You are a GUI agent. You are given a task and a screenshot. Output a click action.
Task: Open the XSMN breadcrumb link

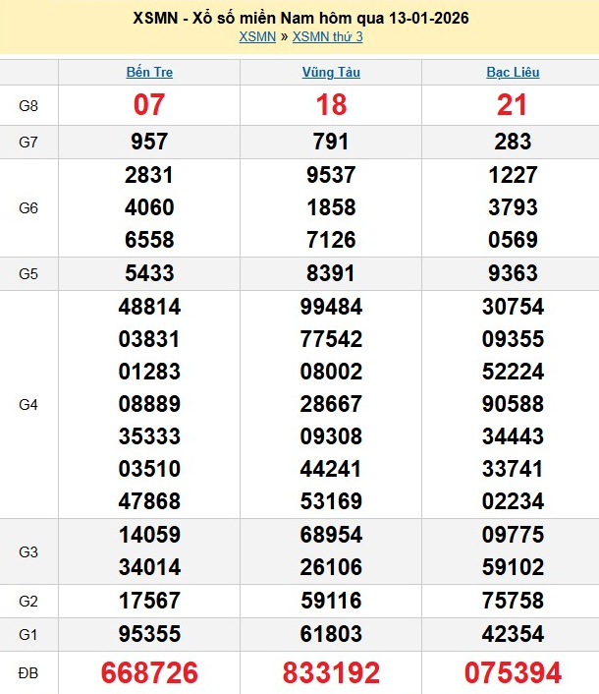[257, 36]
